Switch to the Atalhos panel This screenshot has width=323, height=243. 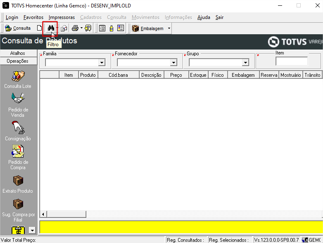[x=18, y=53]
